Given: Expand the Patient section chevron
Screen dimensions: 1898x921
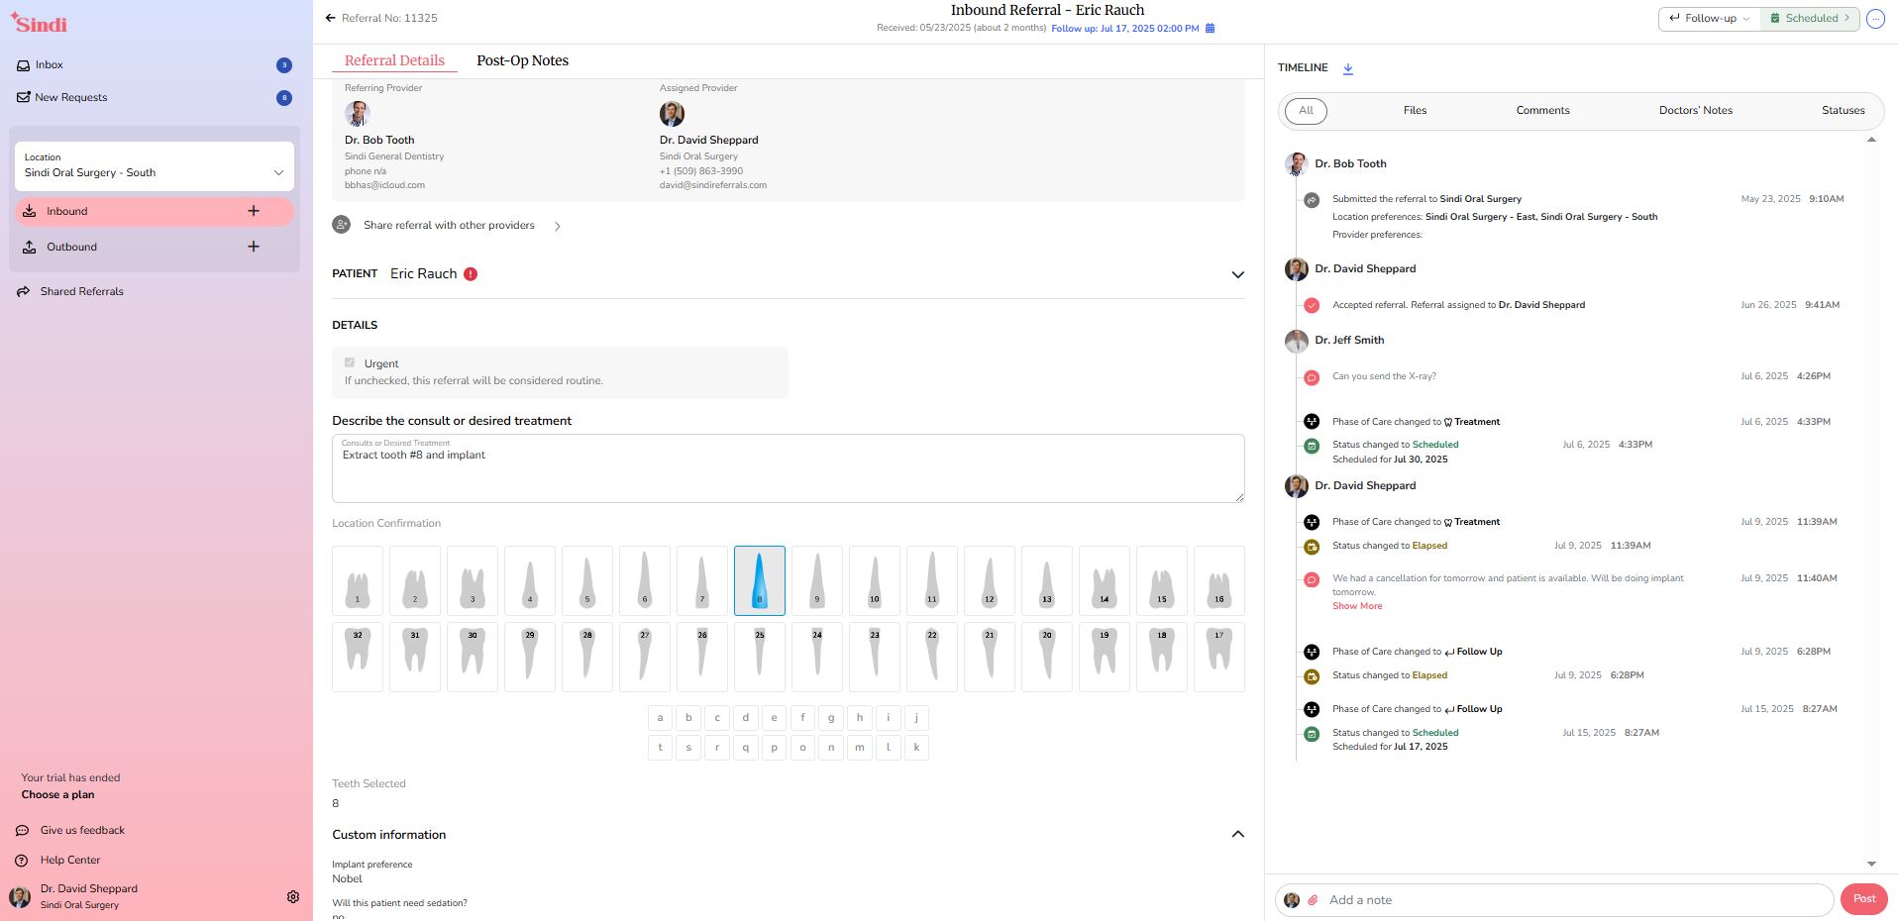Looking at the screenshot, I should click(1237, 274).
